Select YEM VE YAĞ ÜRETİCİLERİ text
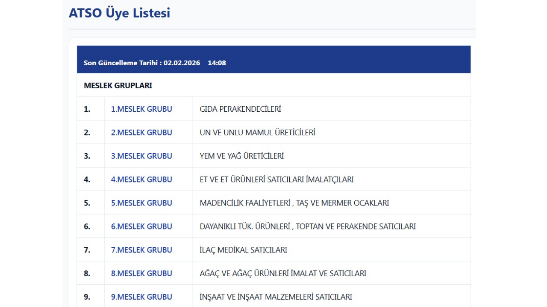Screen dimensions: 547x307 [241, 156]
